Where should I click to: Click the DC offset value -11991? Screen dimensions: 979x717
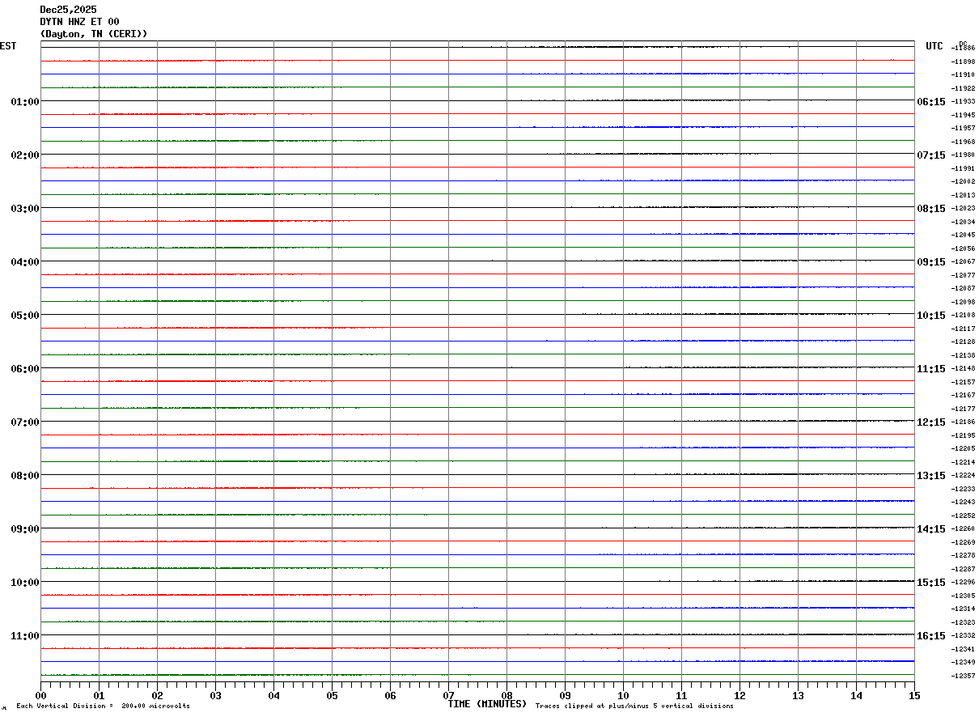[x=963, y=168]
